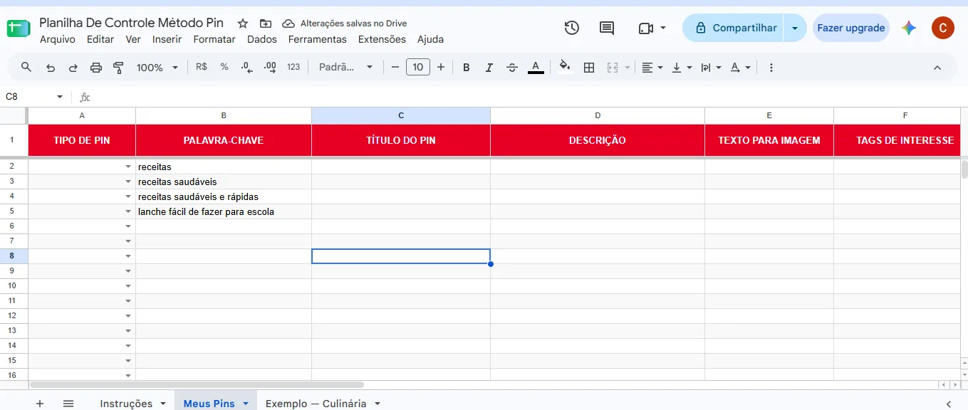This screenshot has width=968, height=410.
Task: Click the Gemini sparkle icon
Action: [x=909, y=28]
